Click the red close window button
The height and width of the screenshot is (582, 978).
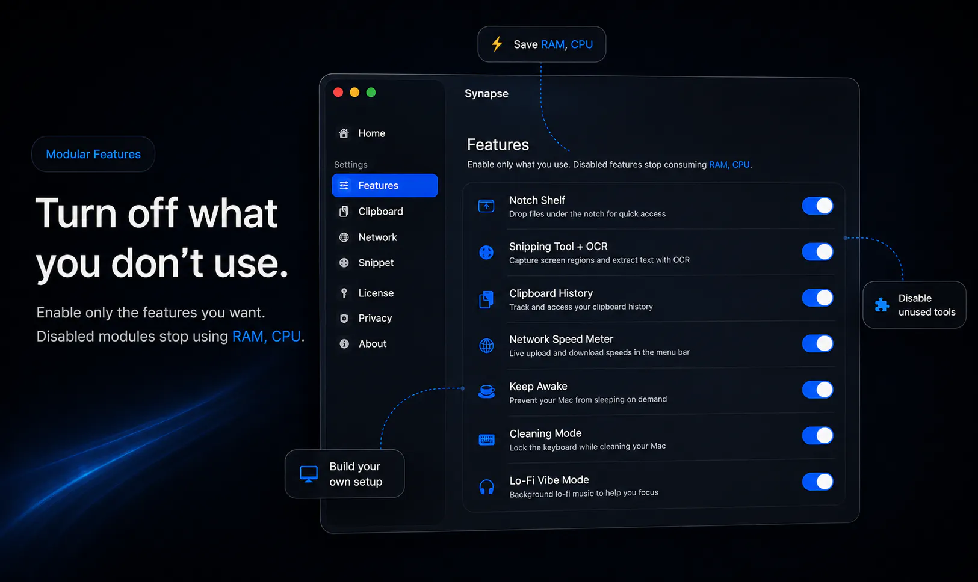338,92
